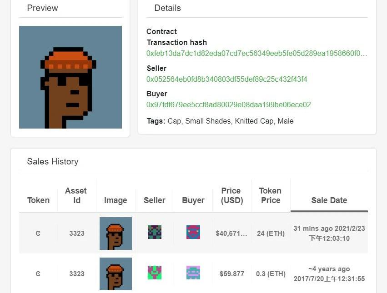Open the transaction hash link

256,53
